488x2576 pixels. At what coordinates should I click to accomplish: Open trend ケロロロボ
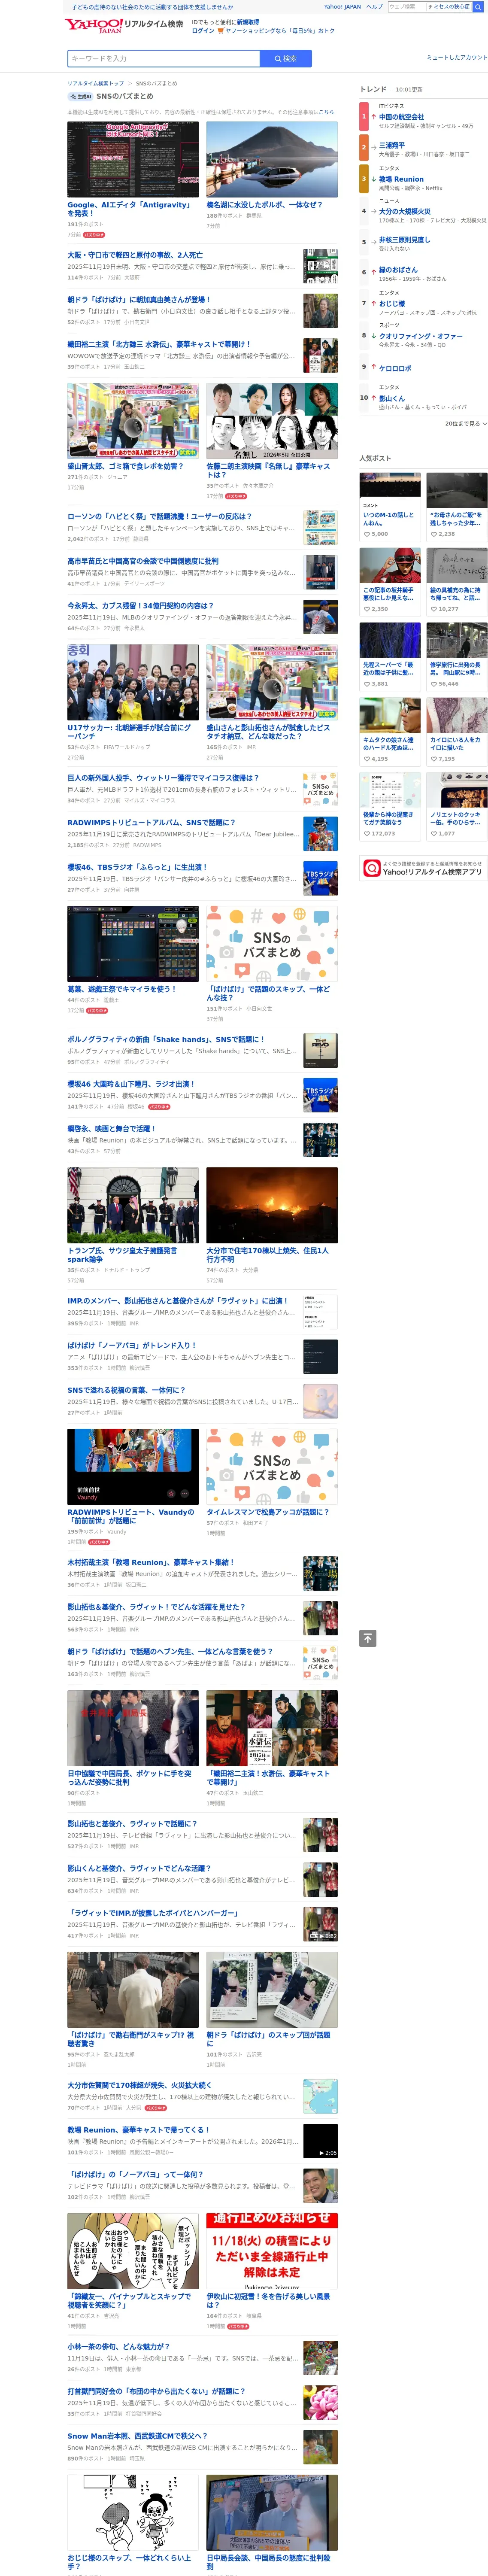click(x=394, y=368)
